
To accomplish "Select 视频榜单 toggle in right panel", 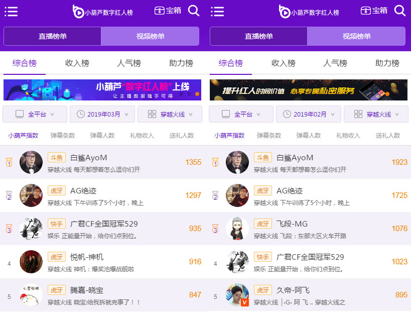I will [x=356, y=36].
